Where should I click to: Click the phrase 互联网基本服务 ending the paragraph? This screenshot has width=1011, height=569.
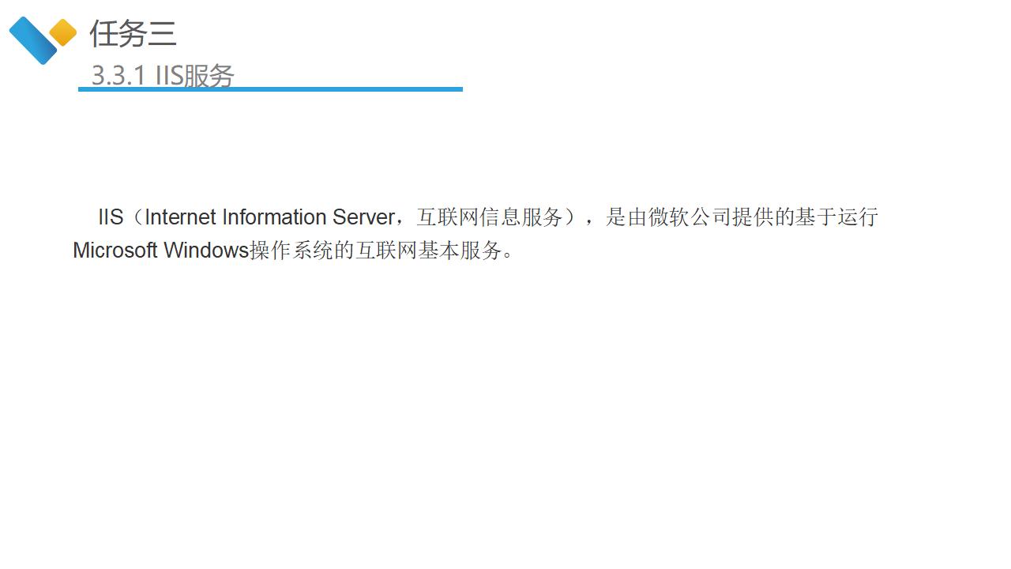coord(429,251)
